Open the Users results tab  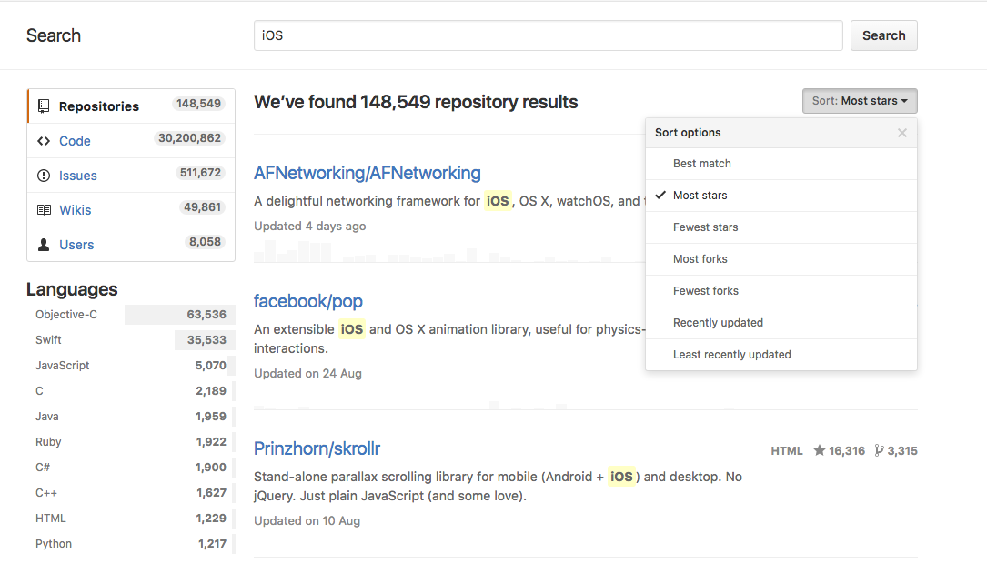pyautogui.click(x=131, y=244)
